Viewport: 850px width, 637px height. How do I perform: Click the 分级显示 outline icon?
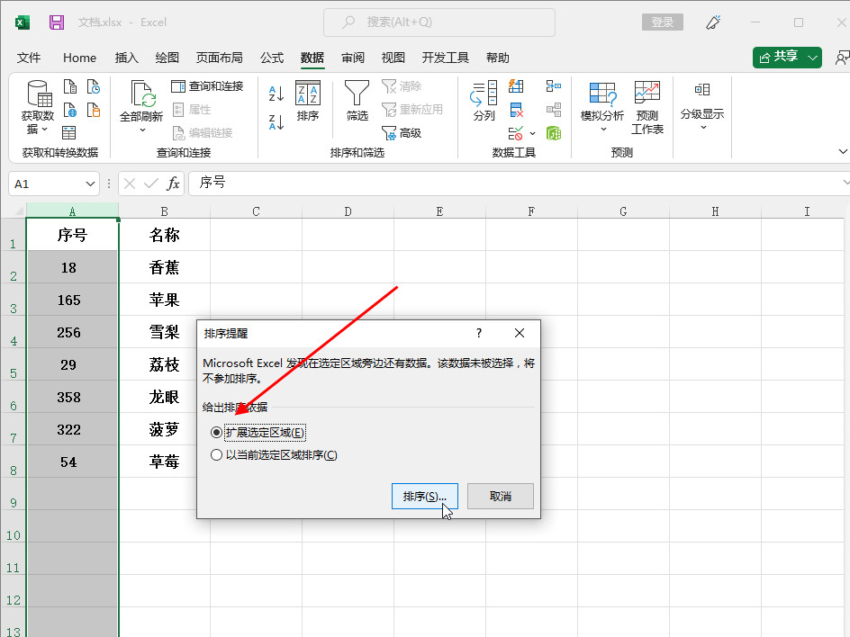(702, 90)
